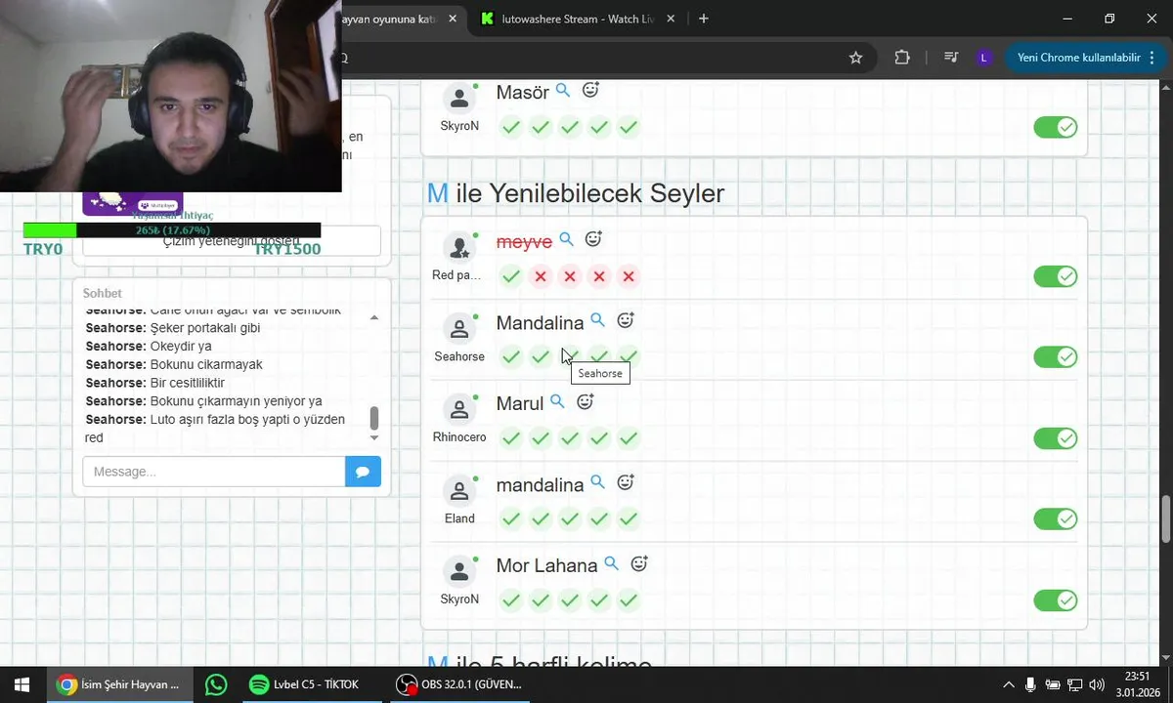Image resolution: width=1173 pixels, height=703 pixels.
Task: Toggle approval switch for Mor Lahana
Action: click(x=1055, y=600)
